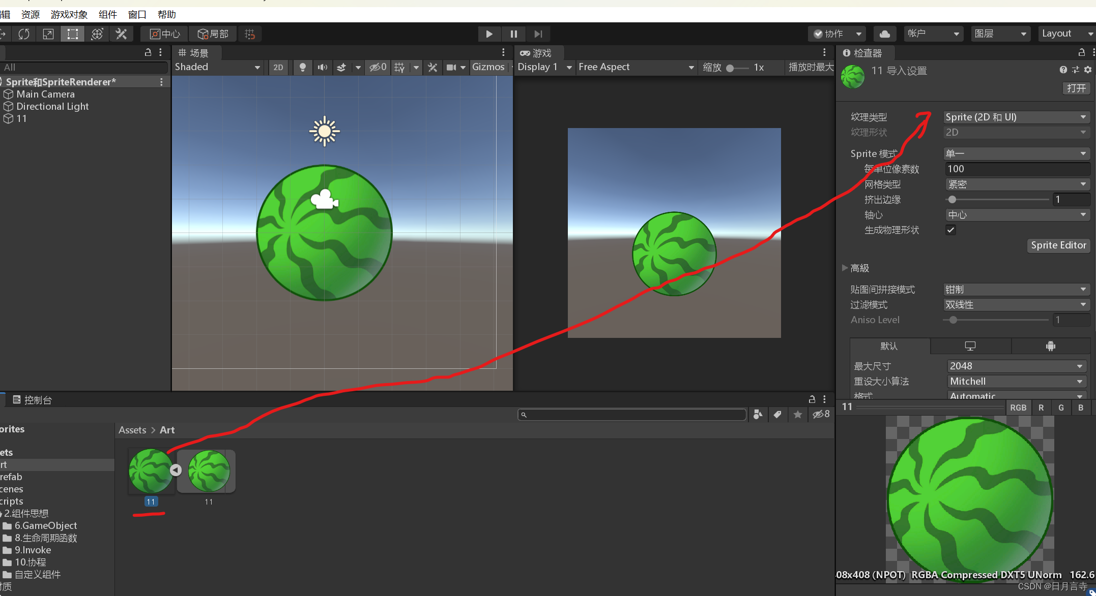
Task: Click the scene view lighting bulb icon
Action: (x=303, y=67)
